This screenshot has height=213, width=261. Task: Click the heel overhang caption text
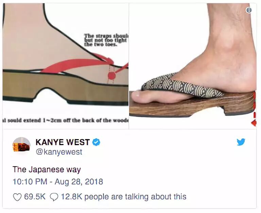65,120
